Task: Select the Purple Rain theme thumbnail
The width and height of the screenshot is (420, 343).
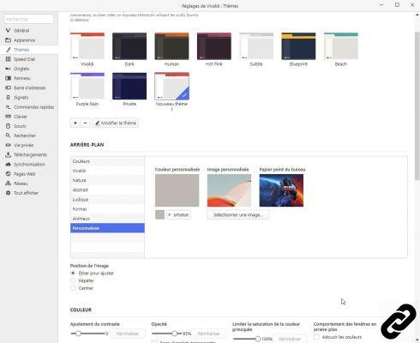Action: [x=87, y=86]
